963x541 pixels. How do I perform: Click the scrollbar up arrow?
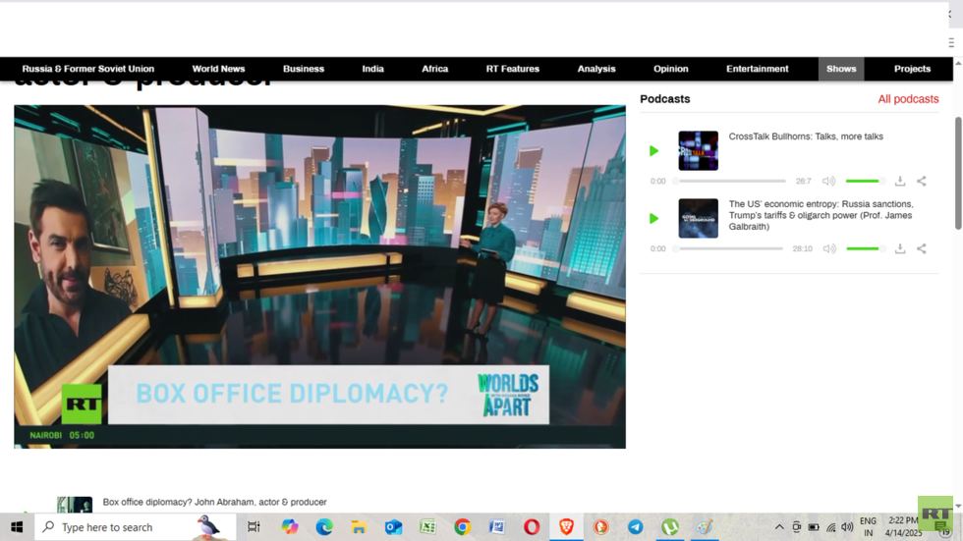(x=958, y=63)
